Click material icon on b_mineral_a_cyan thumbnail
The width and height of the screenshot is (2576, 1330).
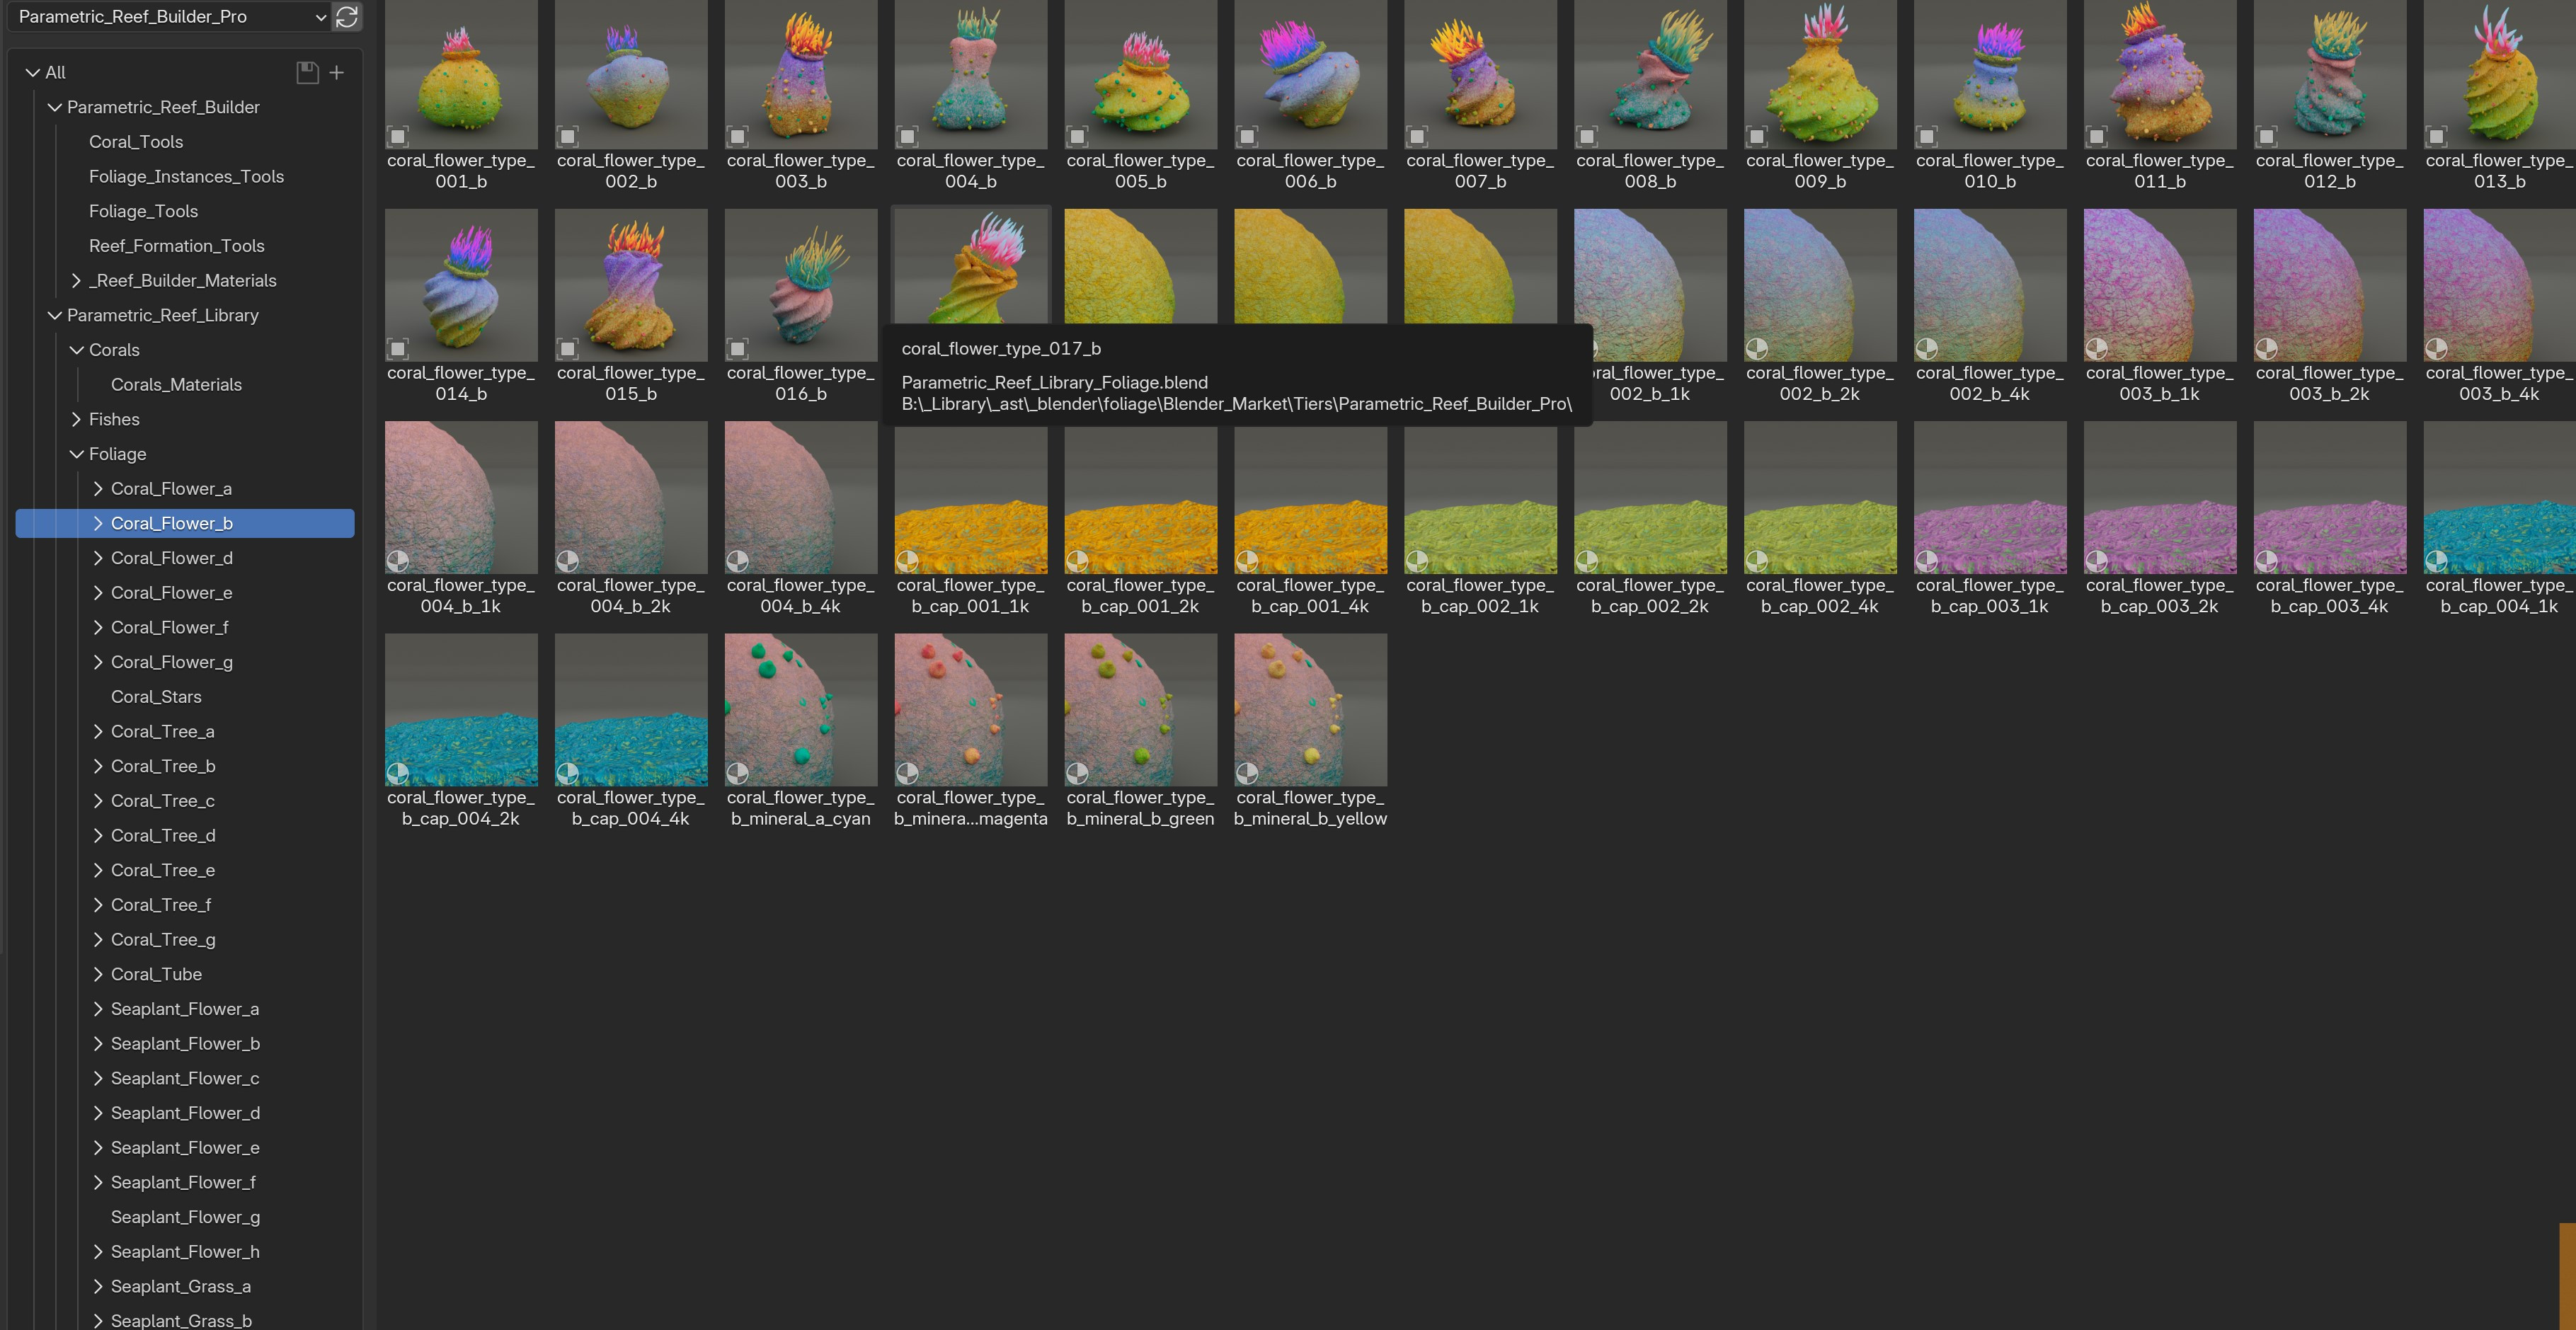point(737,772)
